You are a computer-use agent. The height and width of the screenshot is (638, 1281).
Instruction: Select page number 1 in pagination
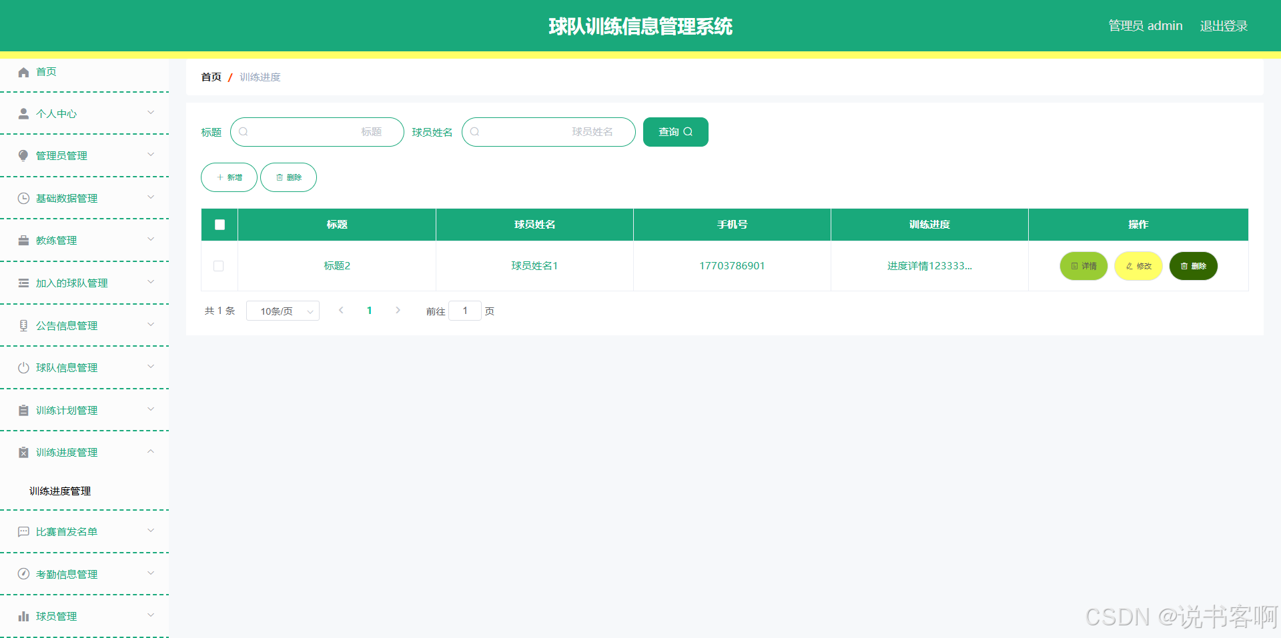click(370, 311)
